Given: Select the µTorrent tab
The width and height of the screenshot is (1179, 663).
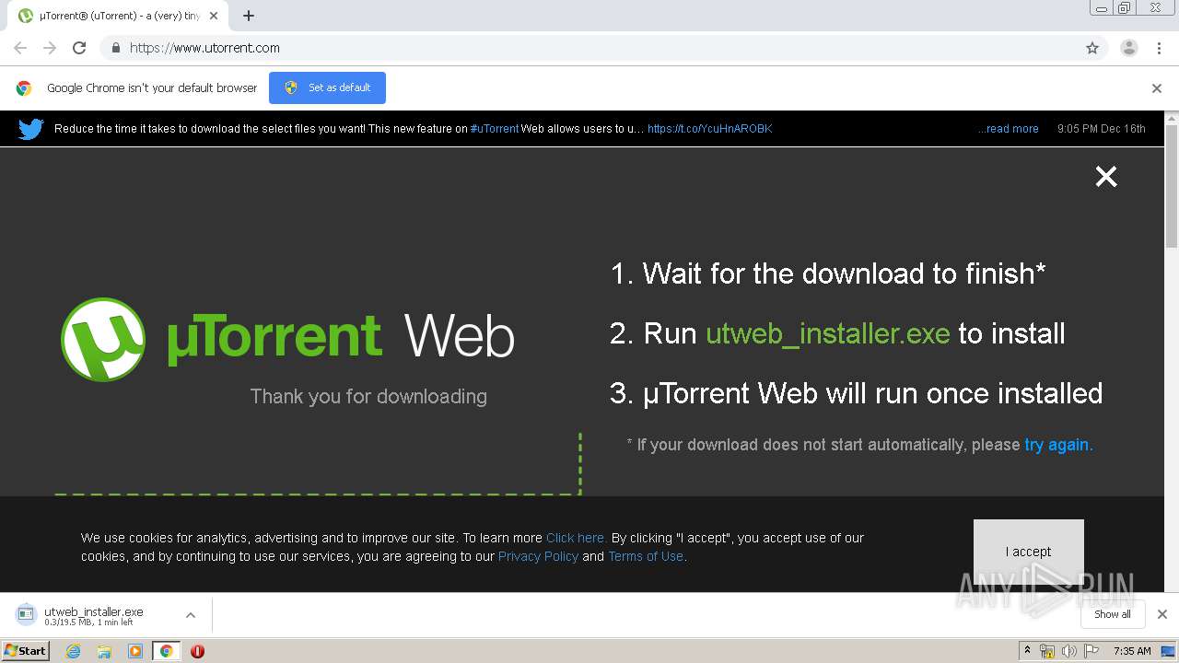Looking at the screenshot, I should (x=118, y=16).
